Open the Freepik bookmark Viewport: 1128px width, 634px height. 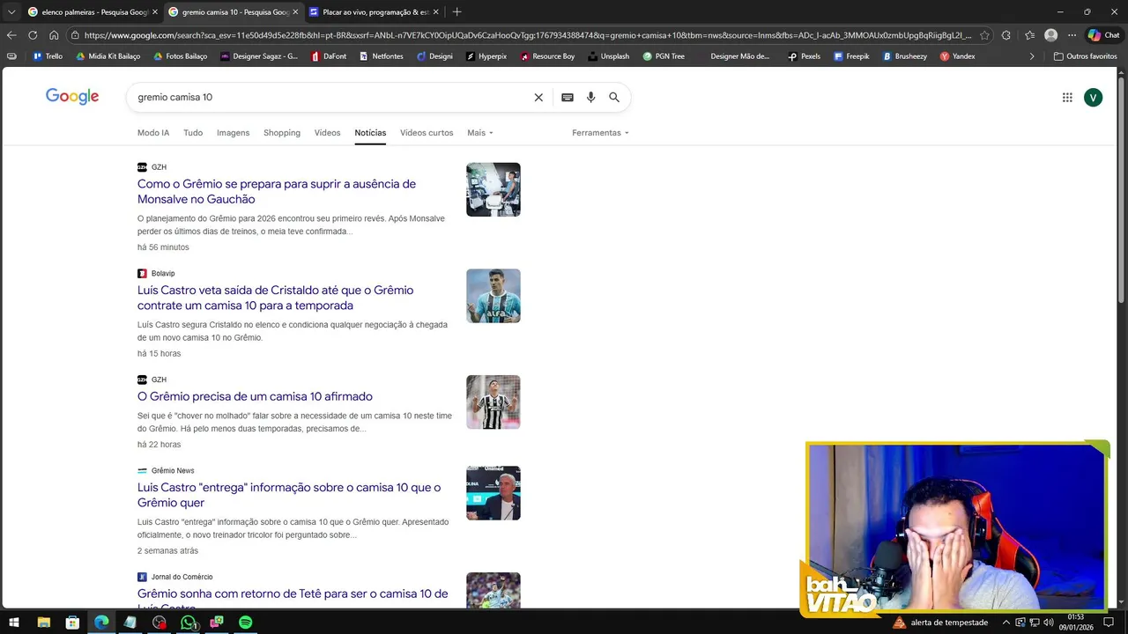pos(851,56)
